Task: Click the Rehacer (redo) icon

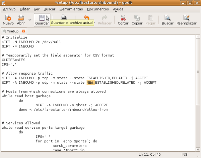Action: coord(104,18)
